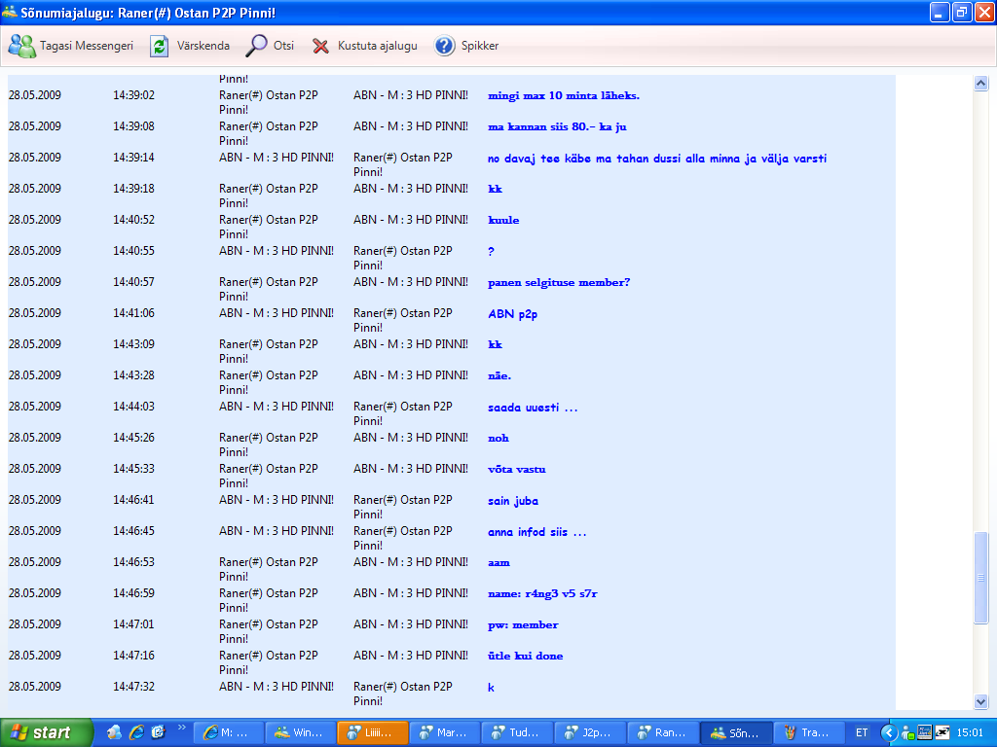This screenshot has width=997, height=747.
Task: Click the Messenger icon in quick launch
Action: (115, 732)
